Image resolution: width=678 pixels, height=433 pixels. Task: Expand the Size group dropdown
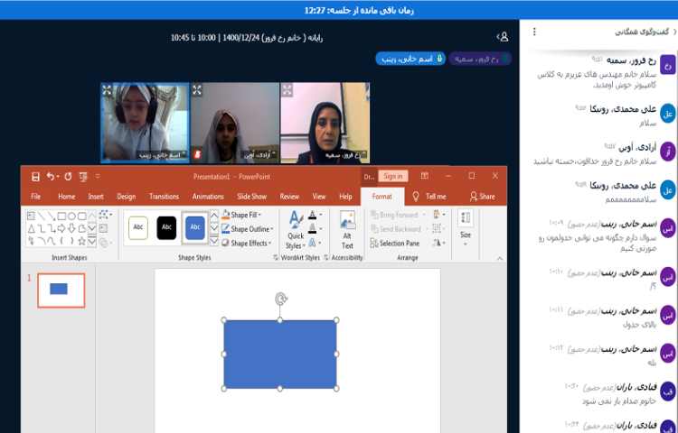466,228
